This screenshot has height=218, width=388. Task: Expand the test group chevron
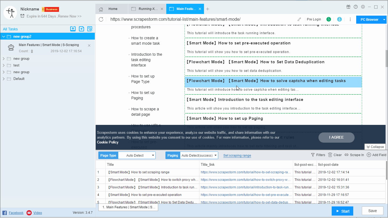[x=4, y=65]
